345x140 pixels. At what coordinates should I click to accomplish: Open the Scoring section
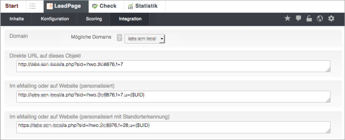[x=94, y=19]
